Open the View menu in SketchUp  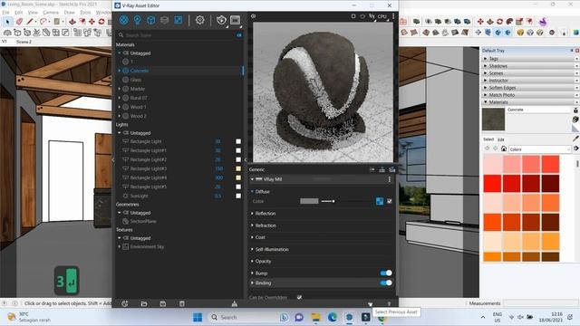click(x=33, y=12)
